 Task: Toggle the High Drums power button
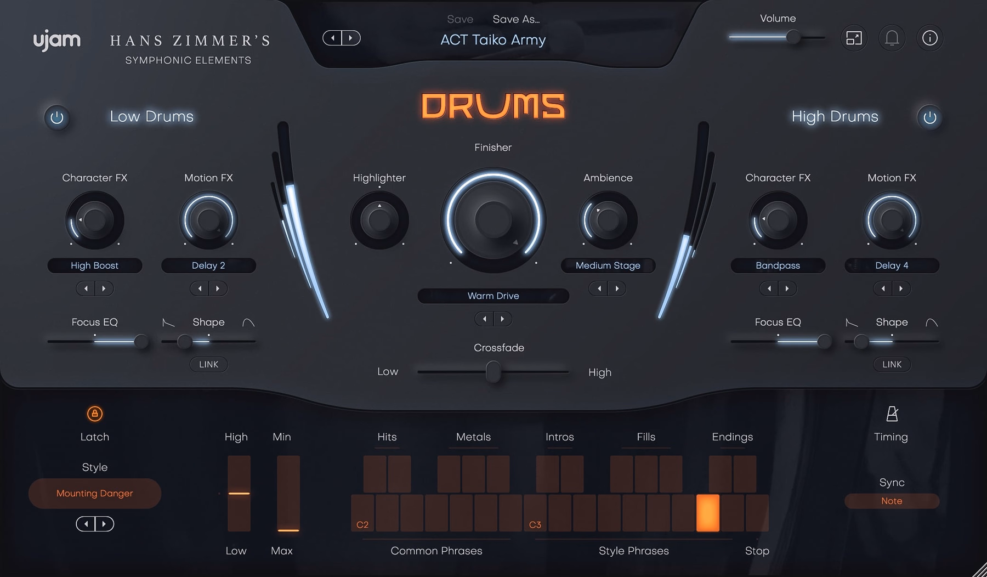(x=929, y=117)
